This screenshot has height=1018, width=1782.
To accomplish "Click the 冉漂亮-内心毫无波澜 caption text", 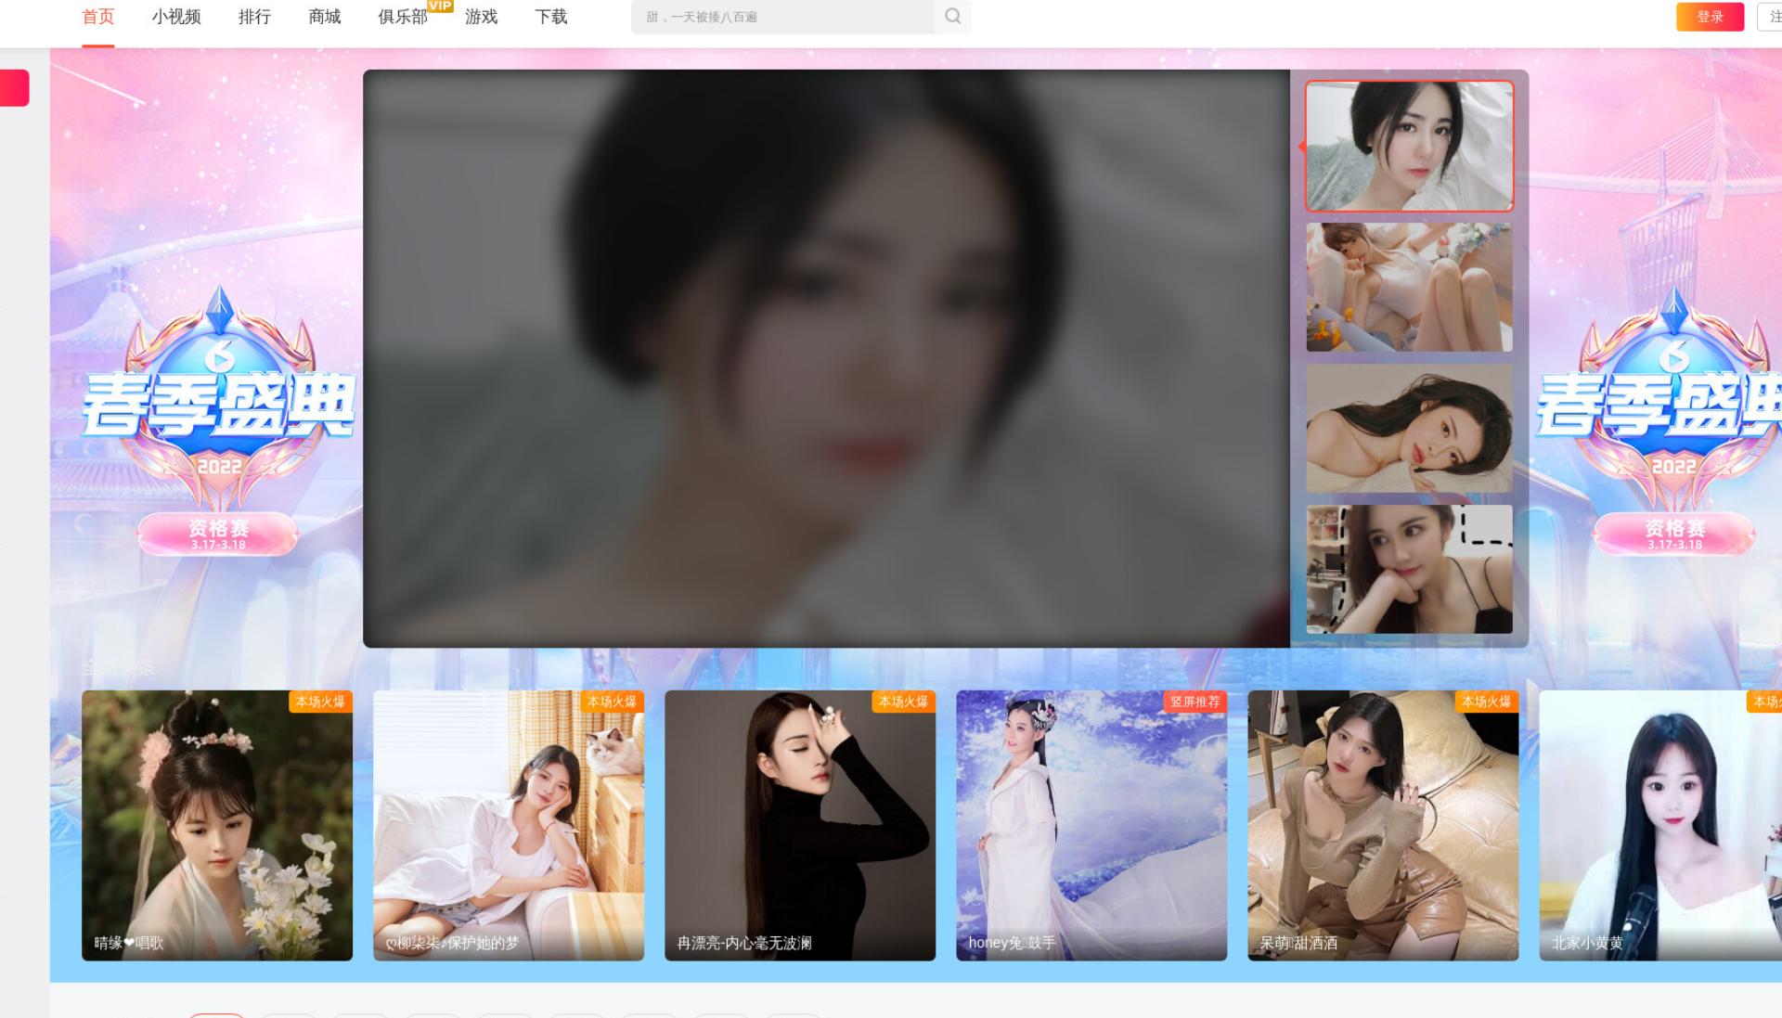I will point(744,943).
